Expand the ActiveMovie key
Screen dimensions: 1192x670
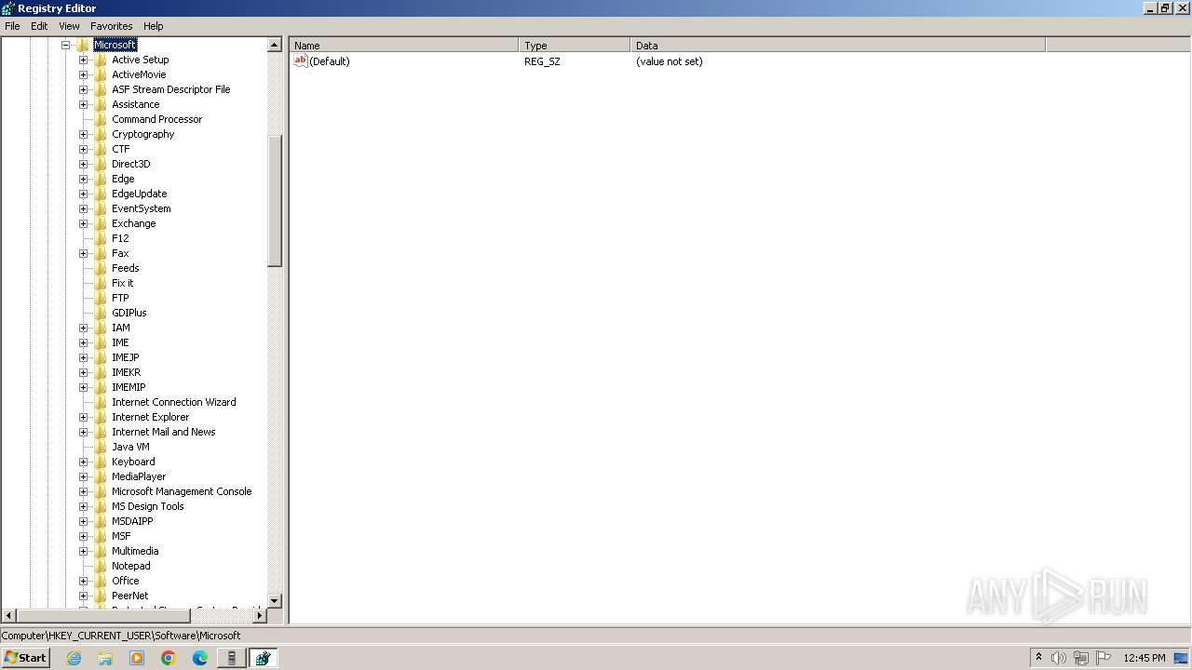(83, 74)
